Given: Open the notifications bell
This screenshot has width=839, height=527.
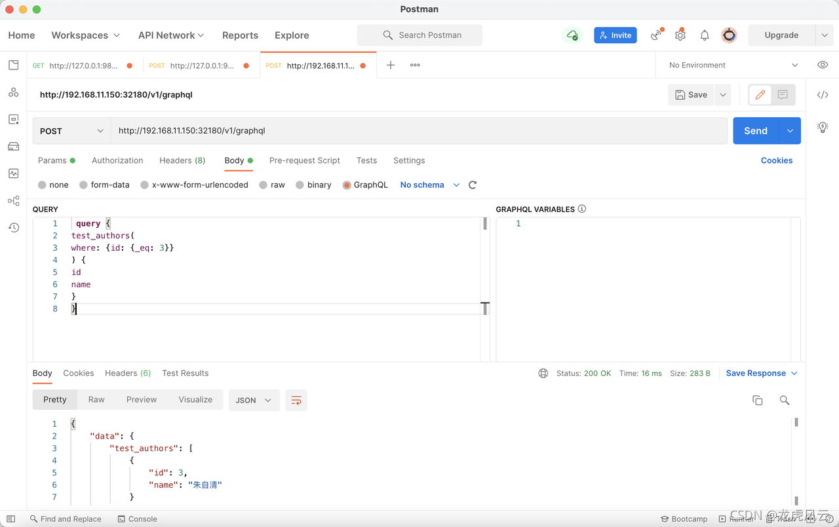Looking at the screenshot, I should coord(705,35).
